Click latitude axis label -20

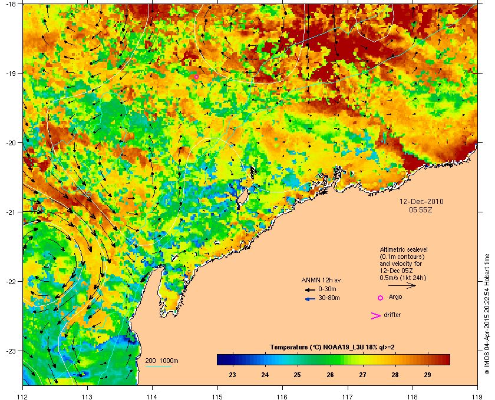point(11,142)
